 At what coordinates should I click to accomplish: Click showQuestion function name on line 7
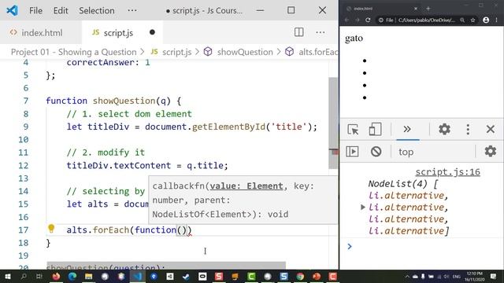tap(124, 101)
